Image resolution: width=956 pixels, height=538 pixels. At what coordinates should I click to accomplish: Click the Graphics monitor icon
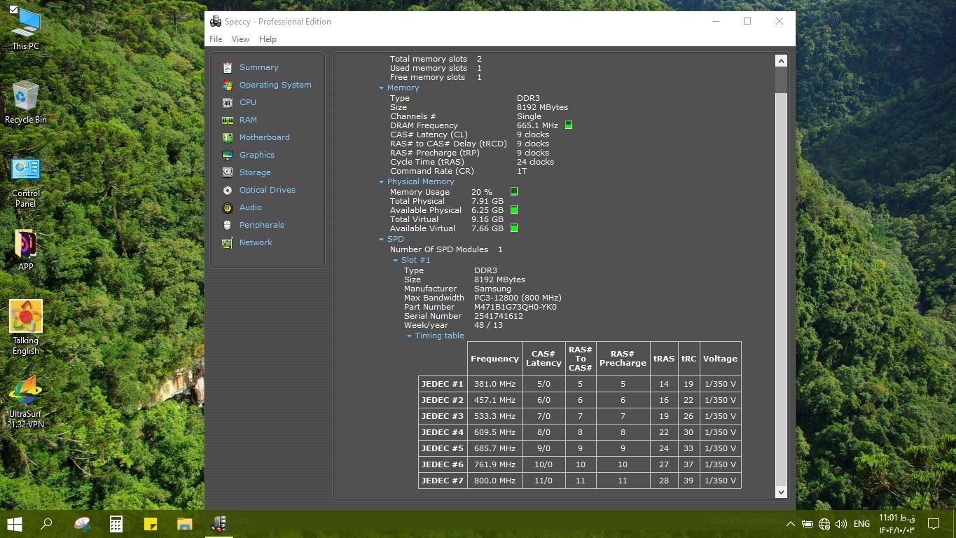click(227, 155)
